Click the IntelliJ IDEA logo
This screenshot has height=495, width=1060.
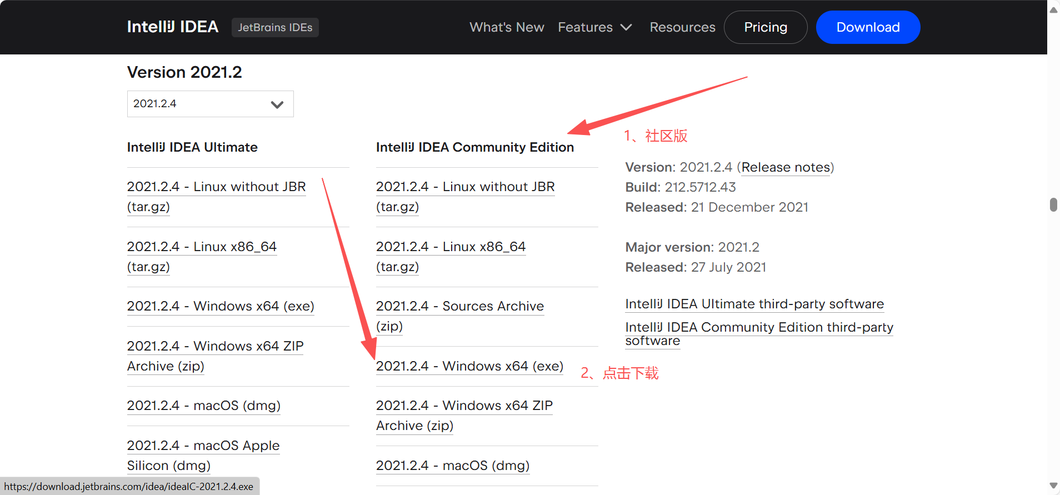[172, 27]
